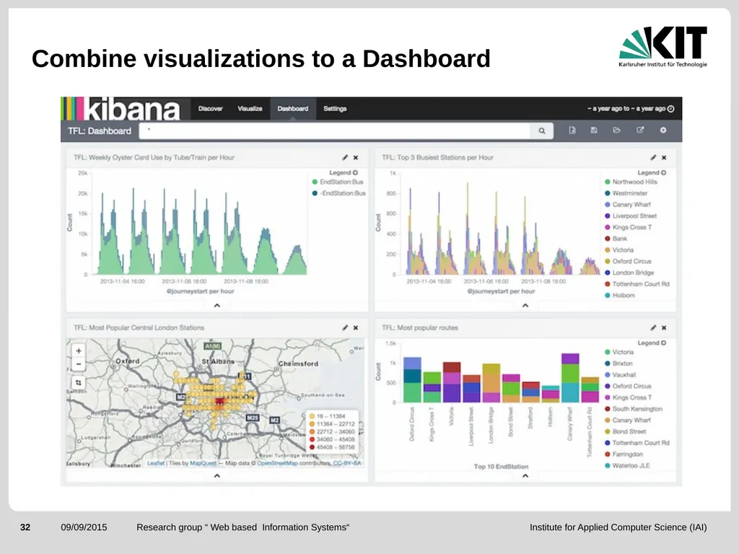Open the MapQuest tiles link

[203, 463]
